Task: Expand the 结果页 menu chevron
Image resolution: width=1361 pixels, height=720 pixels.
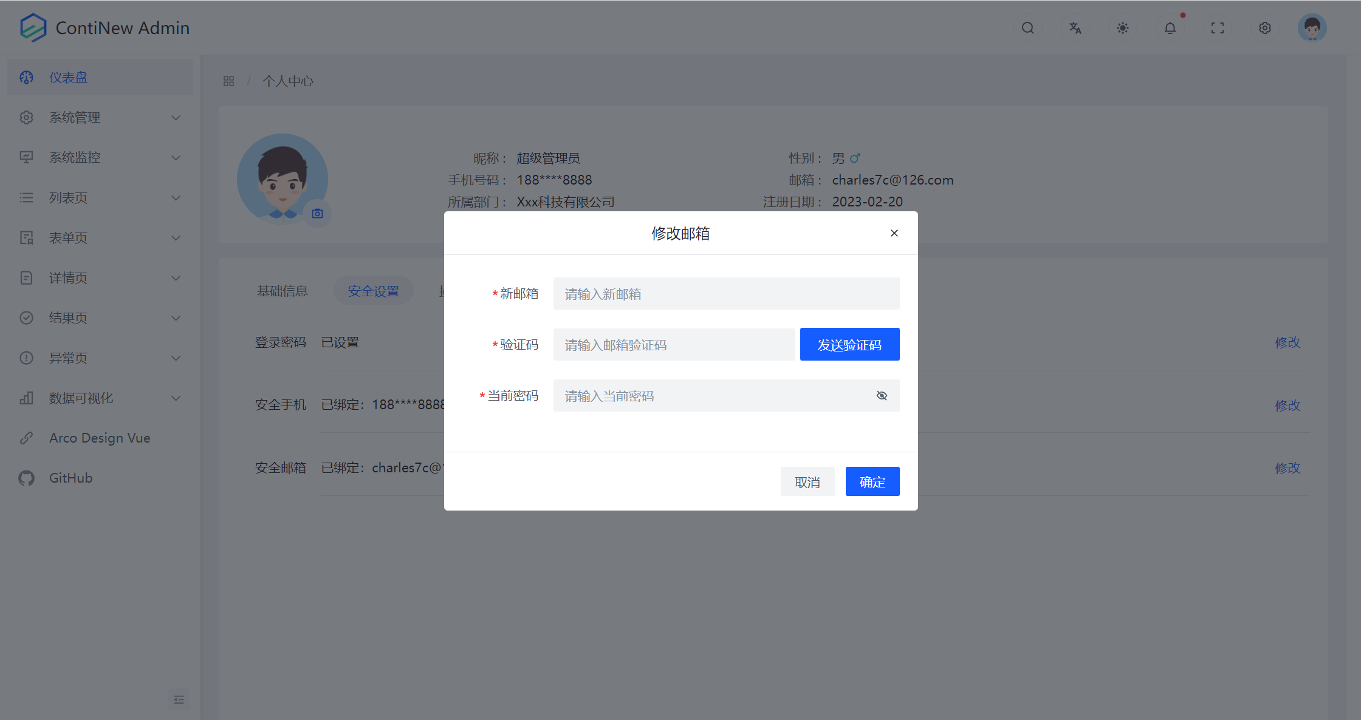Action: (x=176, y=318)
